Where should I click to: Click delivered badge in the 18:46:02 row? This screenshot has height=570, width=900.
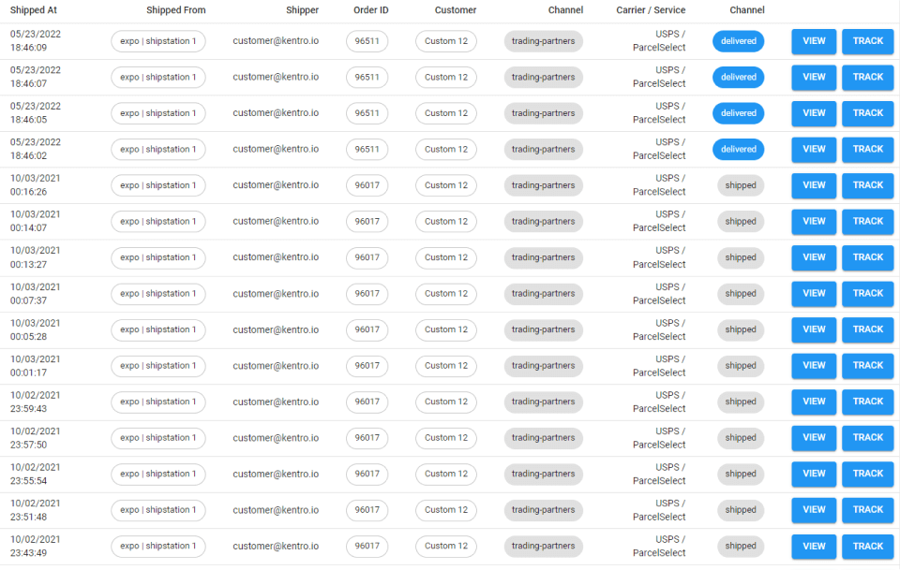[x=738, y=150]
